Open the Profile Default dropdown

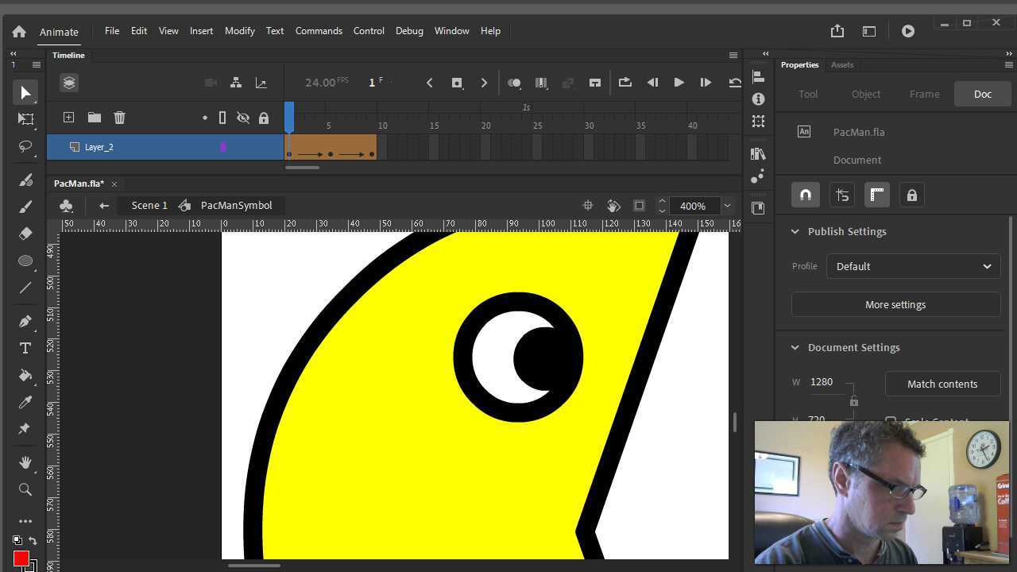[x=912, y=266]
